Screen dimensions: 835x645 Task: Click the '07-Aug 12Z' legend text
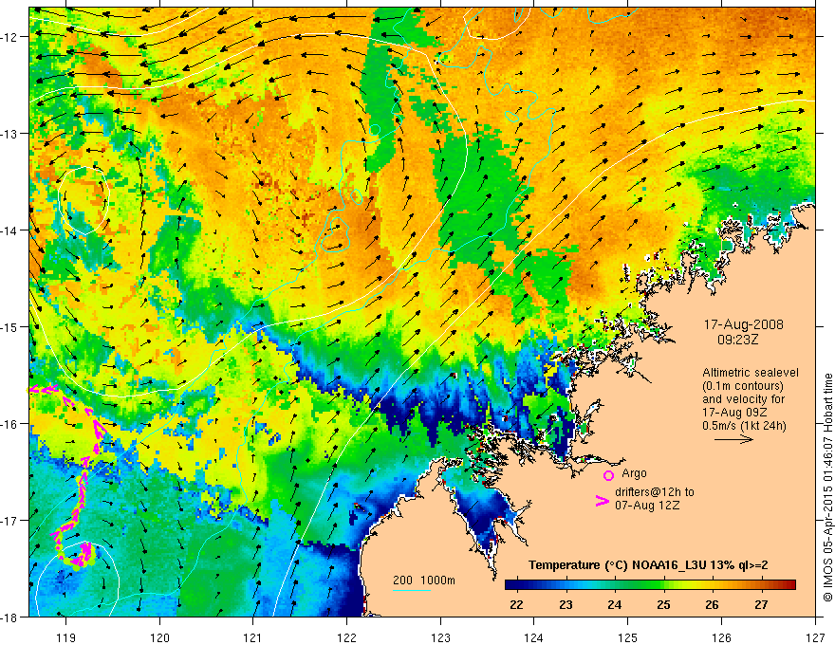tap(647, 505)
